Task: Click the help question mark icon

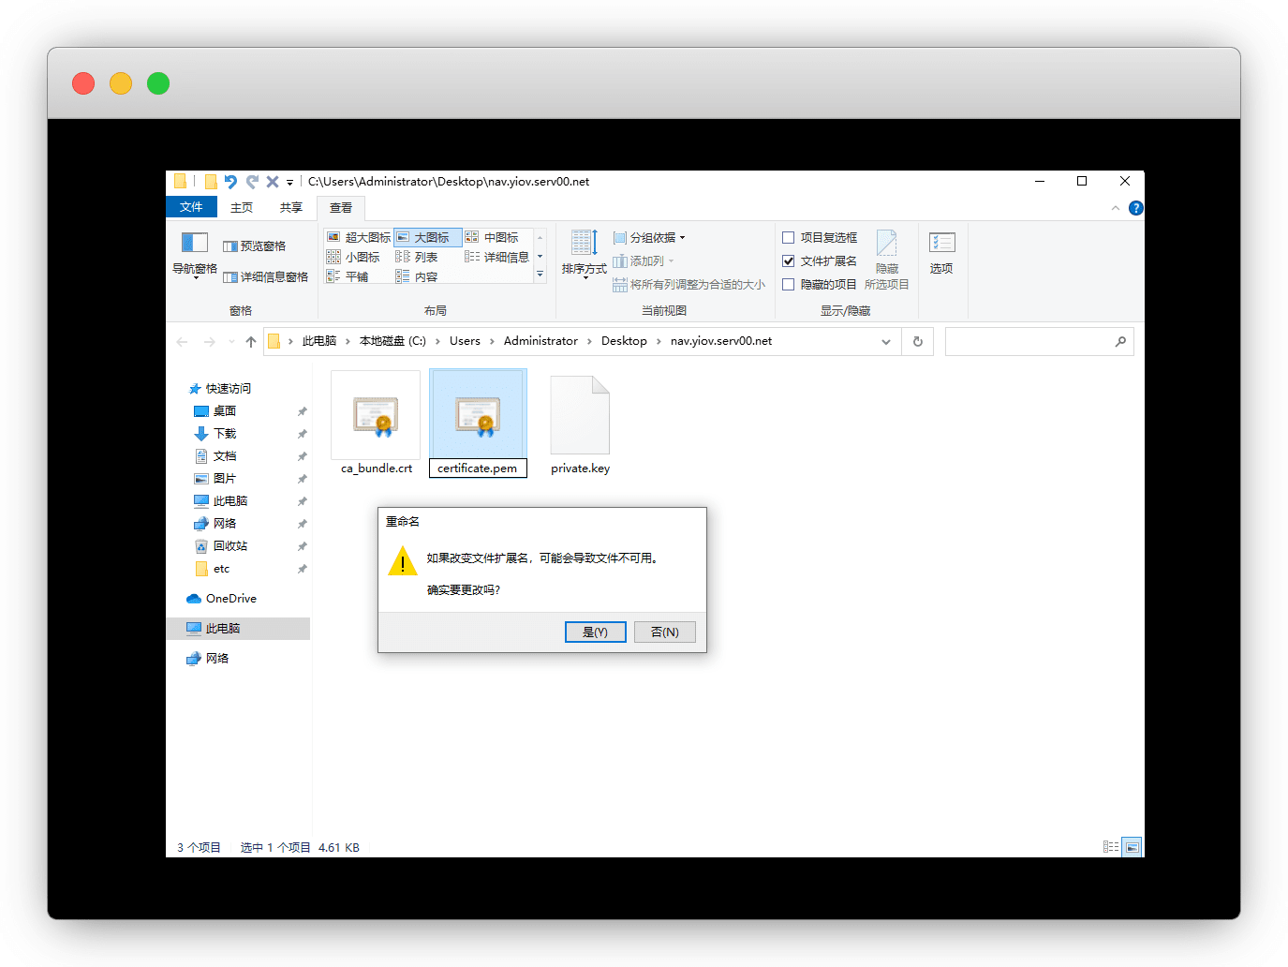Action: (x=1135, y=208)
